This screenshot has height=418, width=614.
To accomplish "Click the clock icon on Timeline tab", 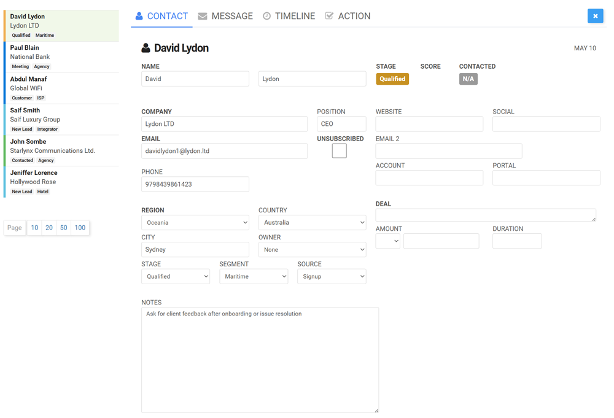I will point(266,16).
